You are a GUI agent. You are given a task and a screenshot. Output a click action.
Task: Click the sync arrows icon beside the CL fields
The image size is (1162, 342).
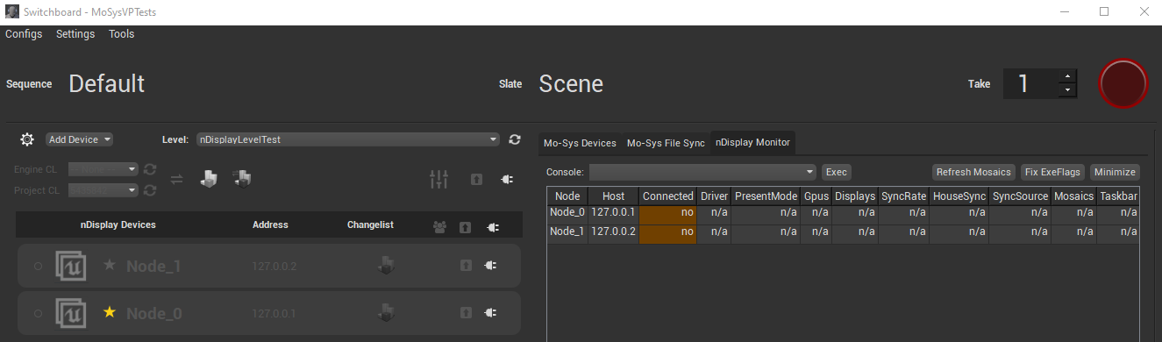tap(176, 179)
